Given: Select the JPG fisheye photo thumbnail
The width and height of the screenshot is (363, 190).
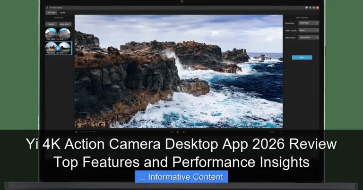Looking at the screenshot, I should [x=58, y=34].
